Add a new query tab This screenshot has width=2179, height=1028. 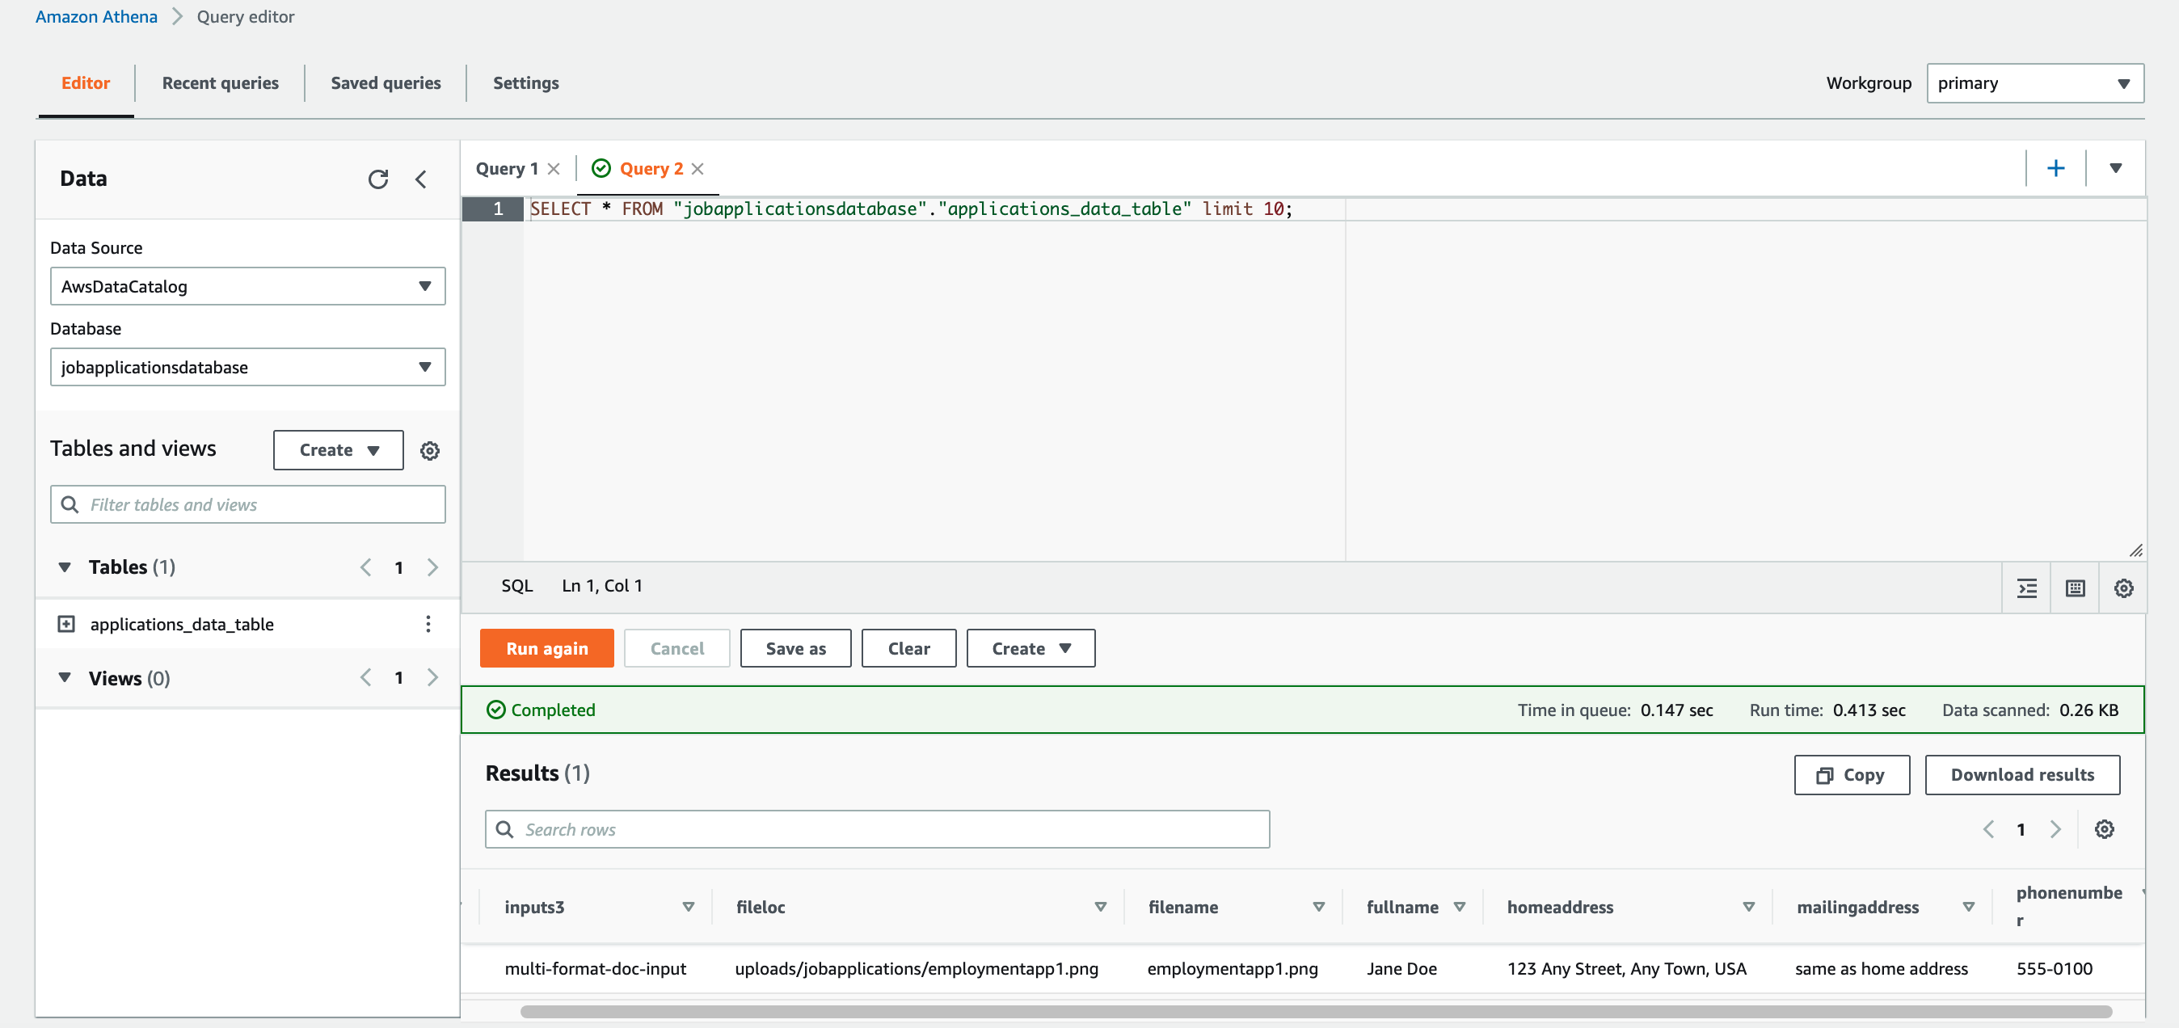(x=2055, y=167)
